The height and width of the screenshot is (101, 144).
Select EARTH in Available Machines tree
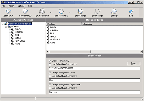18,29
